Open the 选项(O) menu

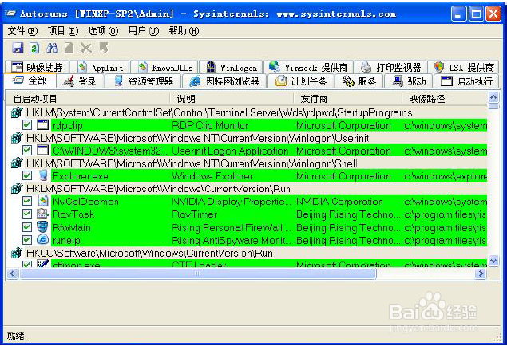pos(103,31)
